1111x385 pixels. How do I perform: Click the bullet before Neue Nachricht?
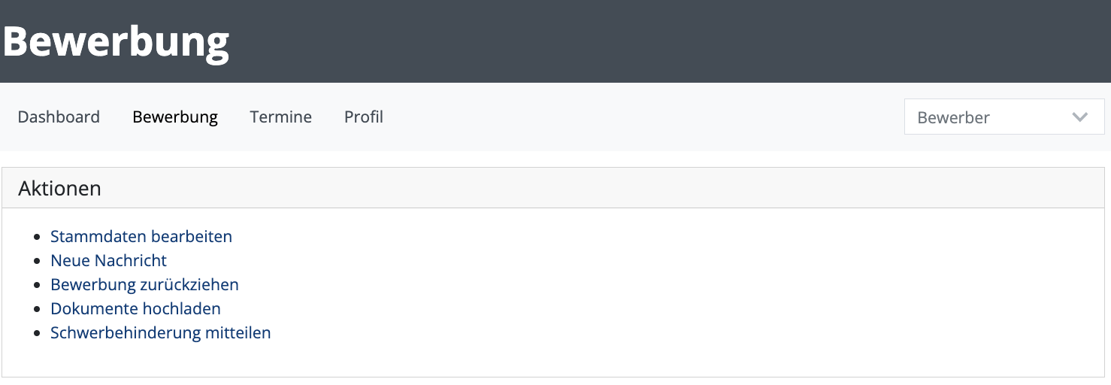click(x=38, y=261)
